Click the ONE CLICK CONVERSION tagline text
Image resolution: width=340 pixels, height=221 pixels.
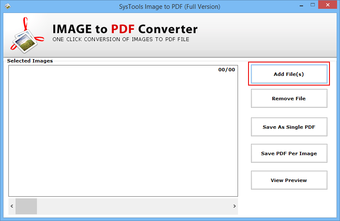point(121,39)
